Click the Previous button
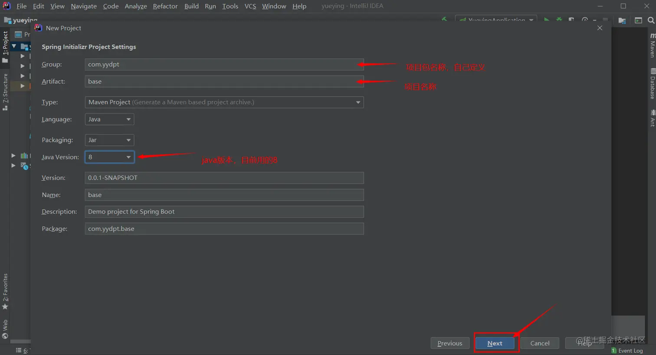 click(450, 343)
